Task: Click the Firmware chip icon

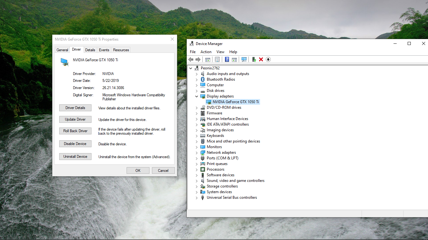Action: pos(203,113)
